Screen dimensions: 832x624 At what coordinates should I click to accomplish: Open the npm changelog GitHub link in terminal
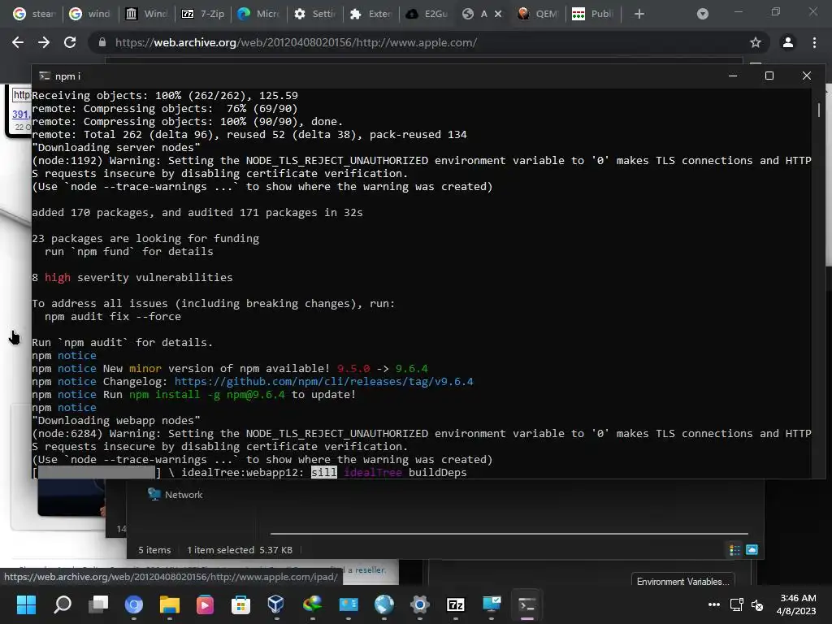pos(323,382)
